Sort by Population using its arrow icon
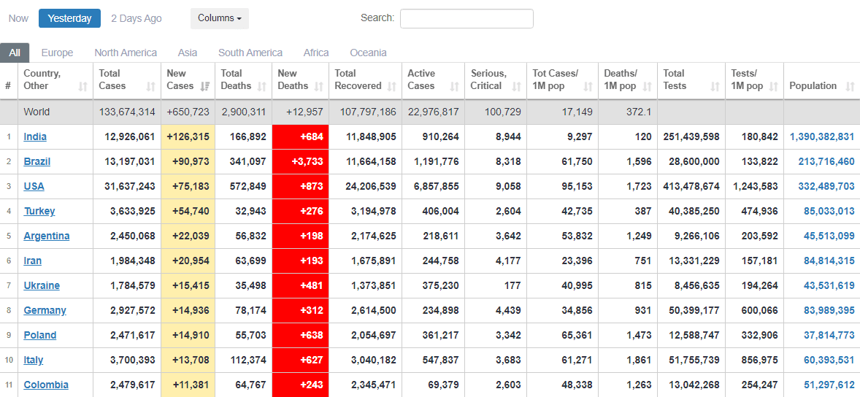This screenshot has height=397, width=860. (x=850, y=86)
